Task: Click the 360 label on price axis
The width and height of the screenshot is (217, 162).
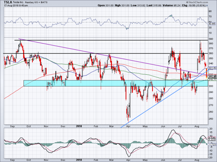Action: (211, 54)
